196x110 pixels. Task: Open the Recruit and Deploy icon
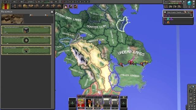(x=53, y=6)
